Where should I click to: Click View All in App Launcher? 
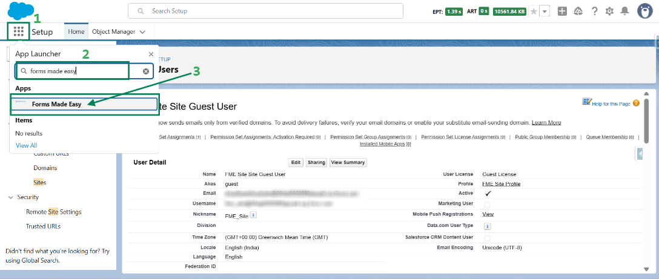27,145
